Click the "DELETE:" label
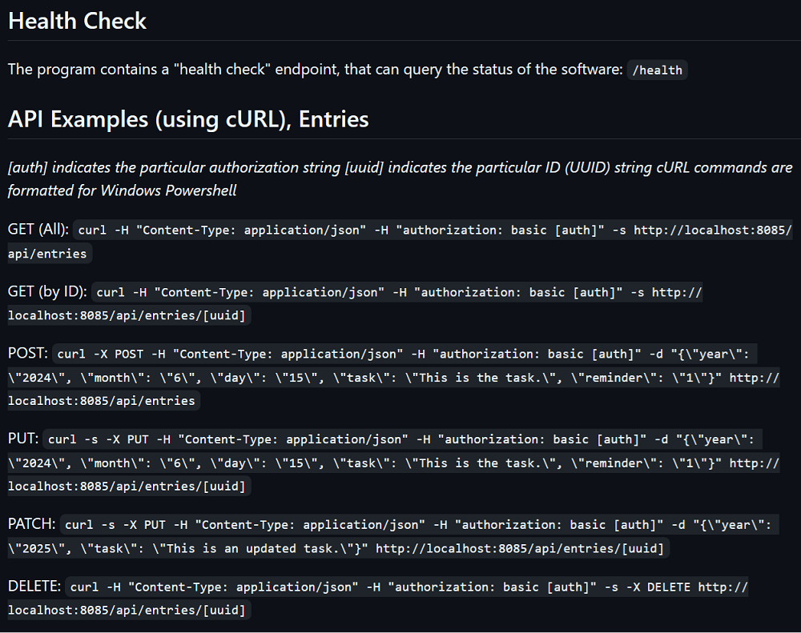 click(34, 587)
